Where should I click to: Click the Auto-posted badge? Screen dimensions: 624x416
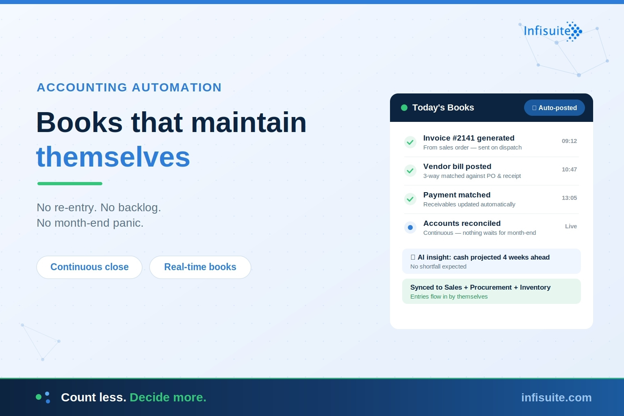click(555, 108)
